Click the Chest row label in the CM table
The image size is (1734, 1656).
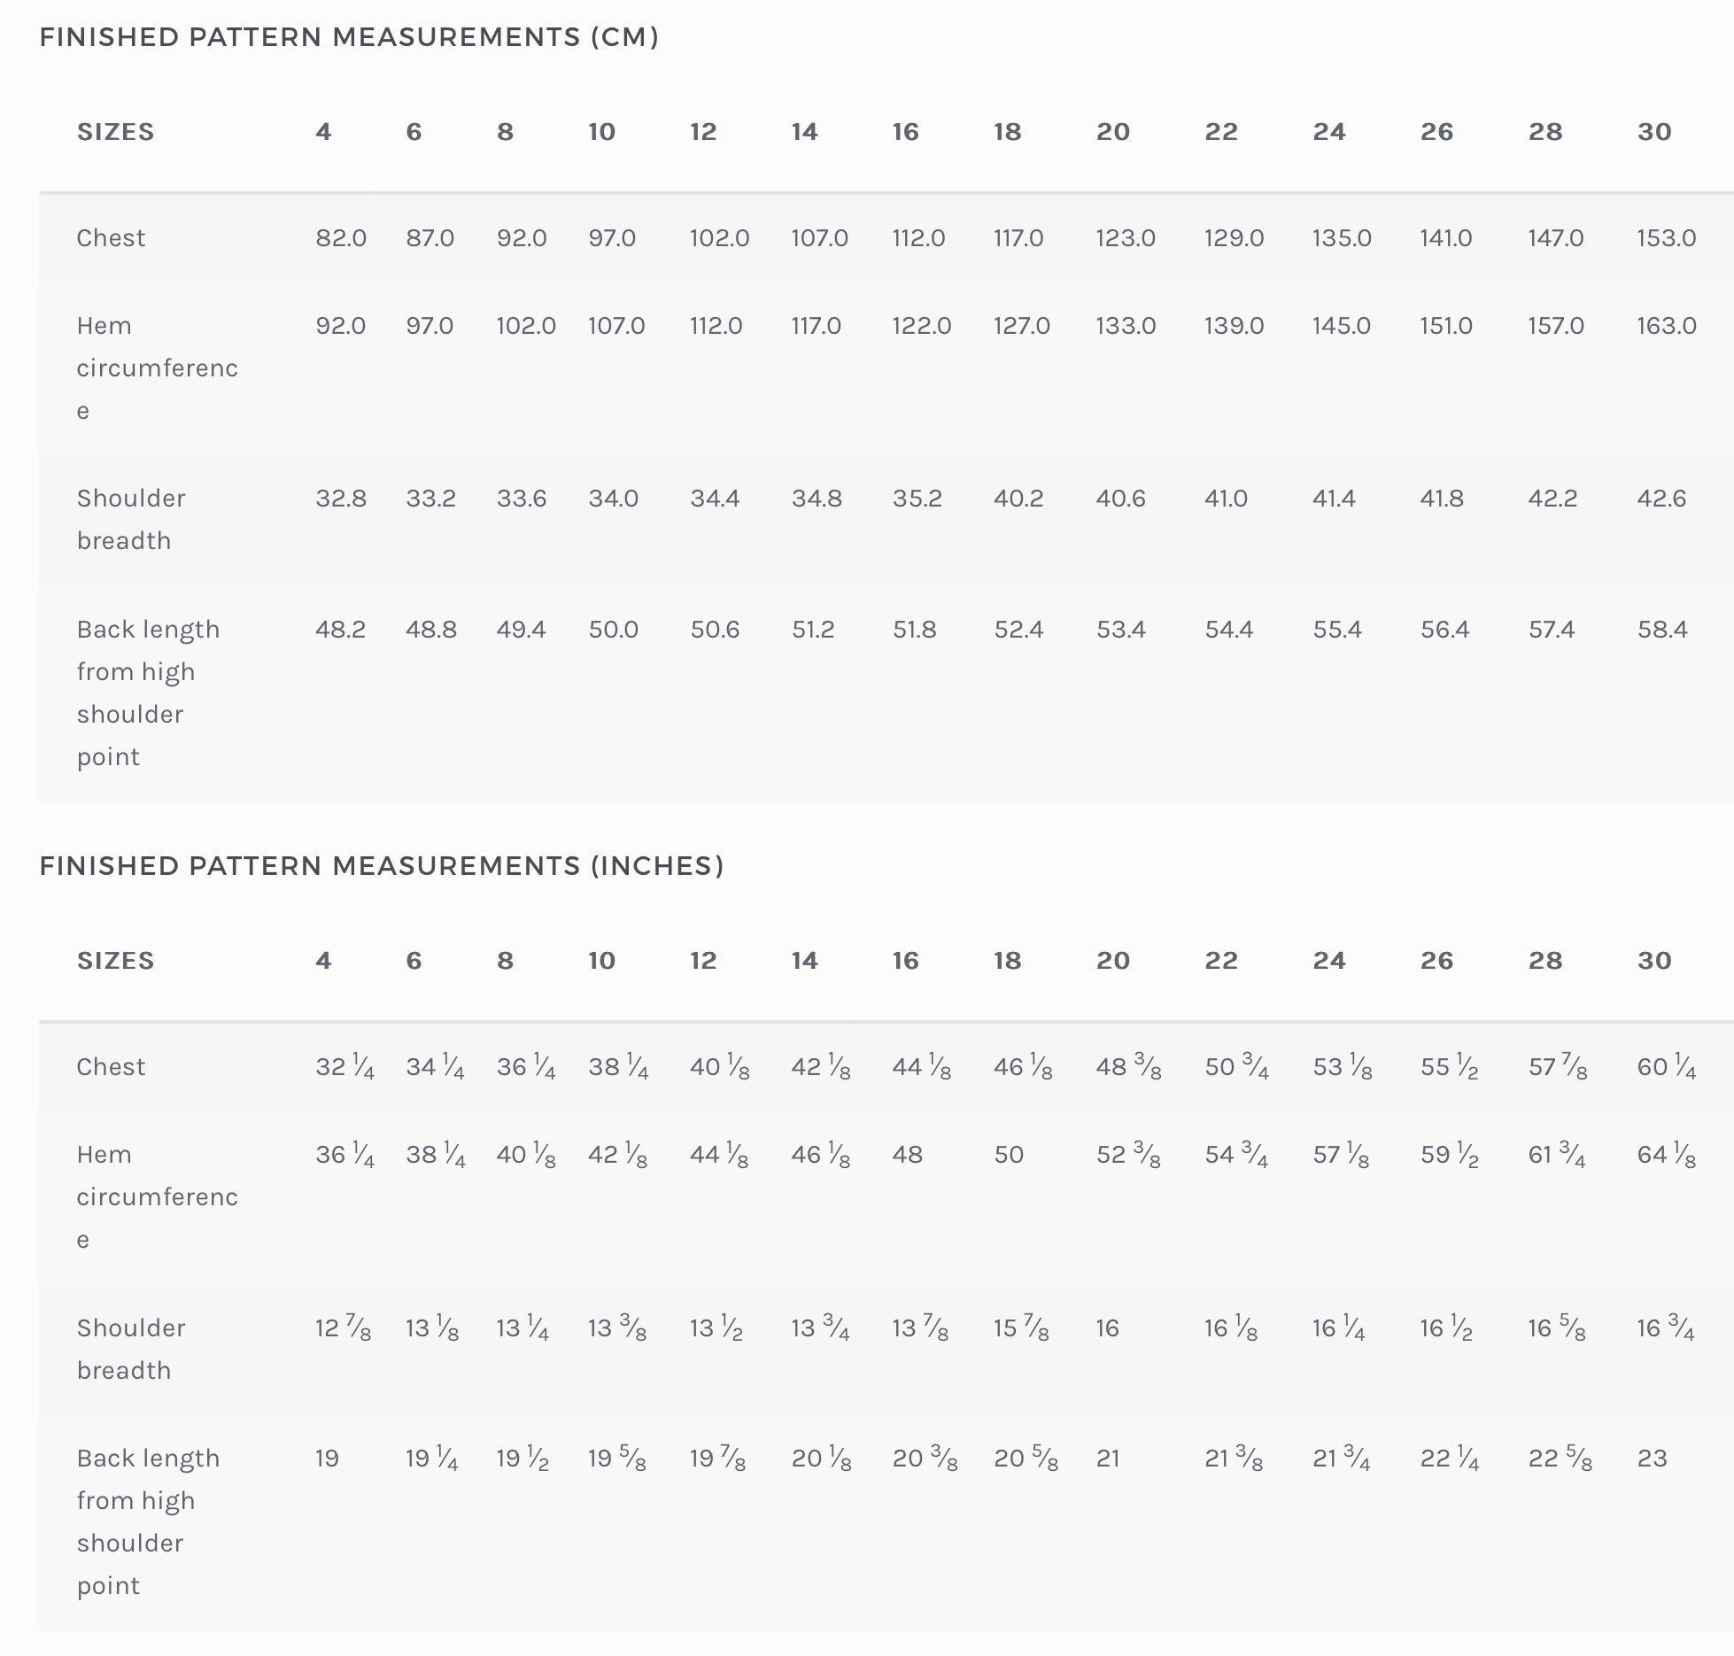pos(111,238)
